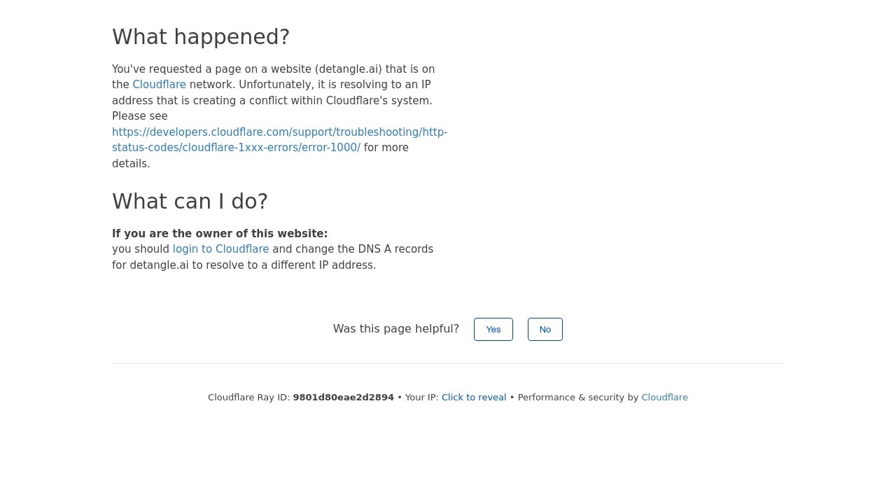Click the 'What can I do?' heading
Viewport: 896px width, 504px height.
190,202
